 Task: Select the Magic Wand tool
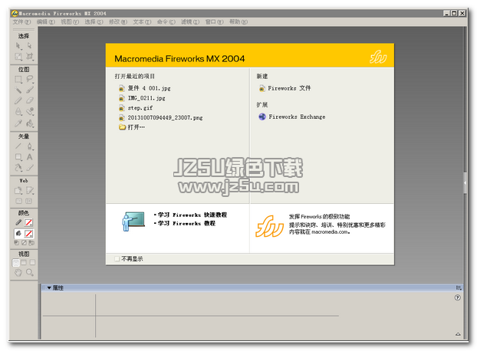pyautogui.click(x=18, y=90)
